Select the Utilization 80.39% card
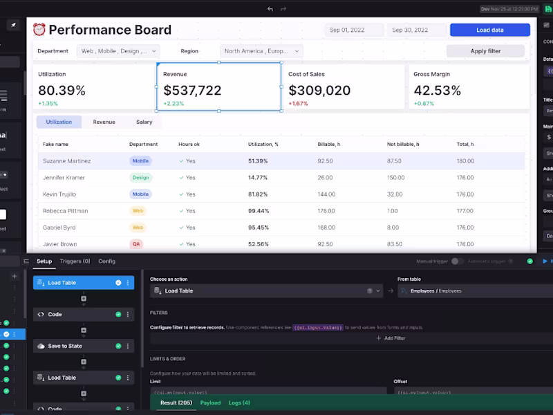553x415 pixels. coord(93,86)
